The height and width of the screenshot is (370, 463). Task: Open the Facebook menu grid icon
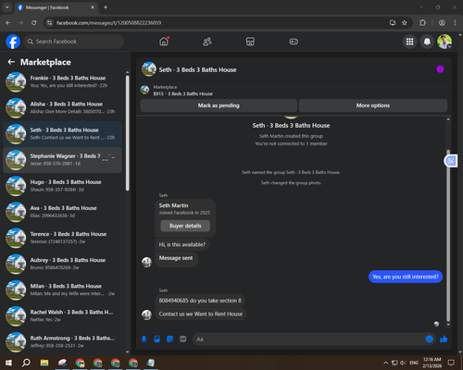pos(409,42)
